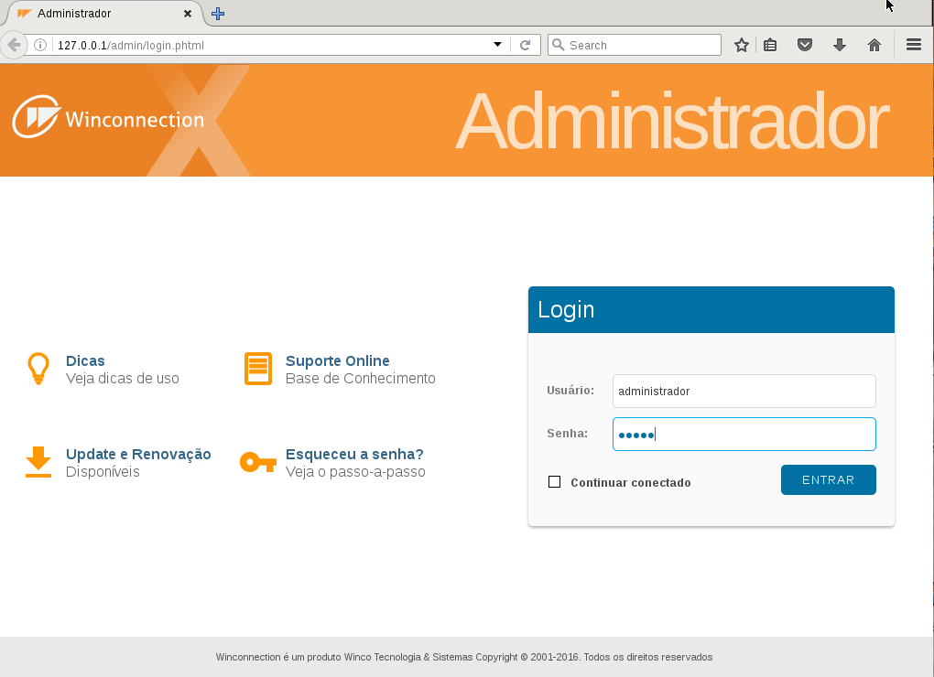This screenshot has height=677, width=934.
Task: Open the Dicas link
Action: click(x=85, y=360)
